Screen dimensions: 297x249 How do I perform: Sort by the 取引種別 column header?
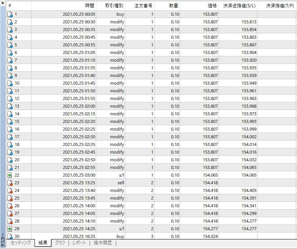[111, 6]
